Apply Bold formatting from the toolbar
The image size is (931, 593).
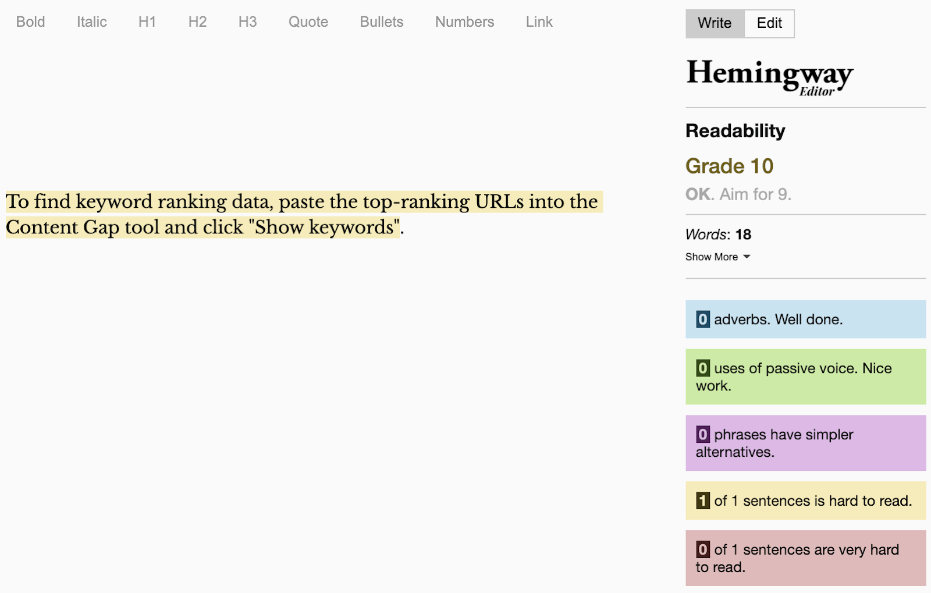tap(30, 22)
